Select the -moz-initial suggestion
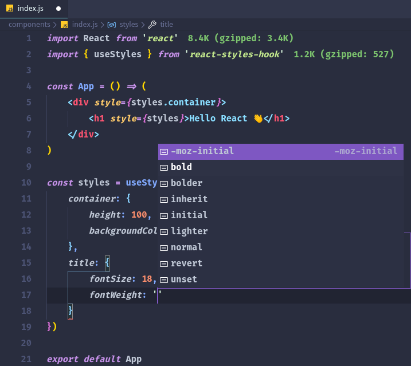 [x=281, y=151]
